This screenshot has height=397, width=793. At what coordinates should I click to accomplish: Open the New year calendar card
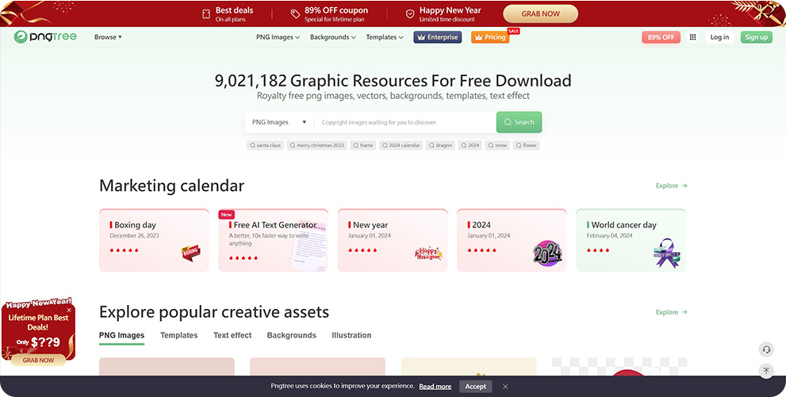[x=393, y=240]
